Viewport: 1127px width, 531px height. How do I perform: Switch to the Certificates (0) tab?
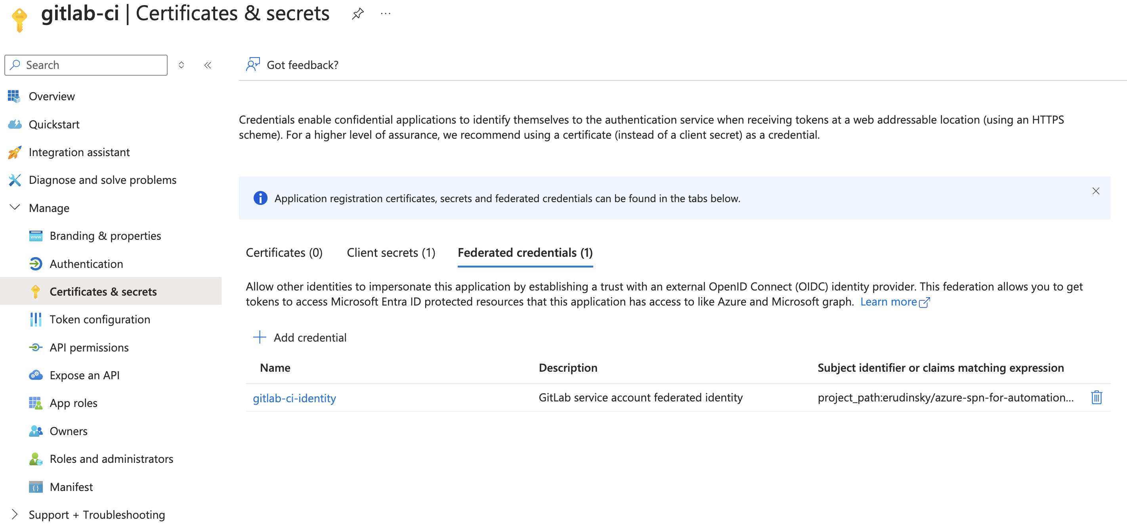(284, 252)
